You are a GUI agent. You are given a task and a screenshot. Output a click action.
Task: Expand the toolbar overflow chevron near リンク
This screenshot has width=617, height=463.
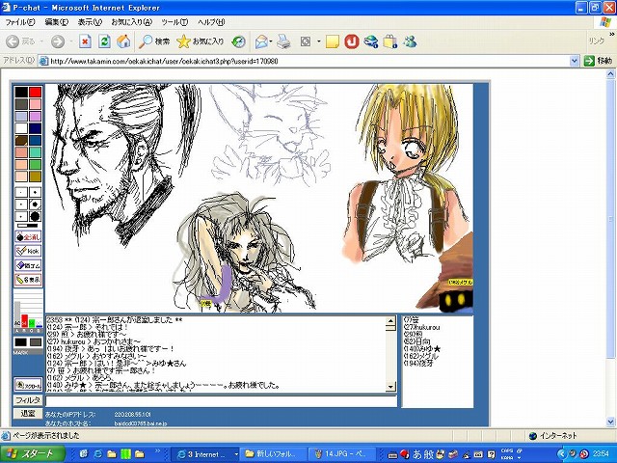point(611,35)
